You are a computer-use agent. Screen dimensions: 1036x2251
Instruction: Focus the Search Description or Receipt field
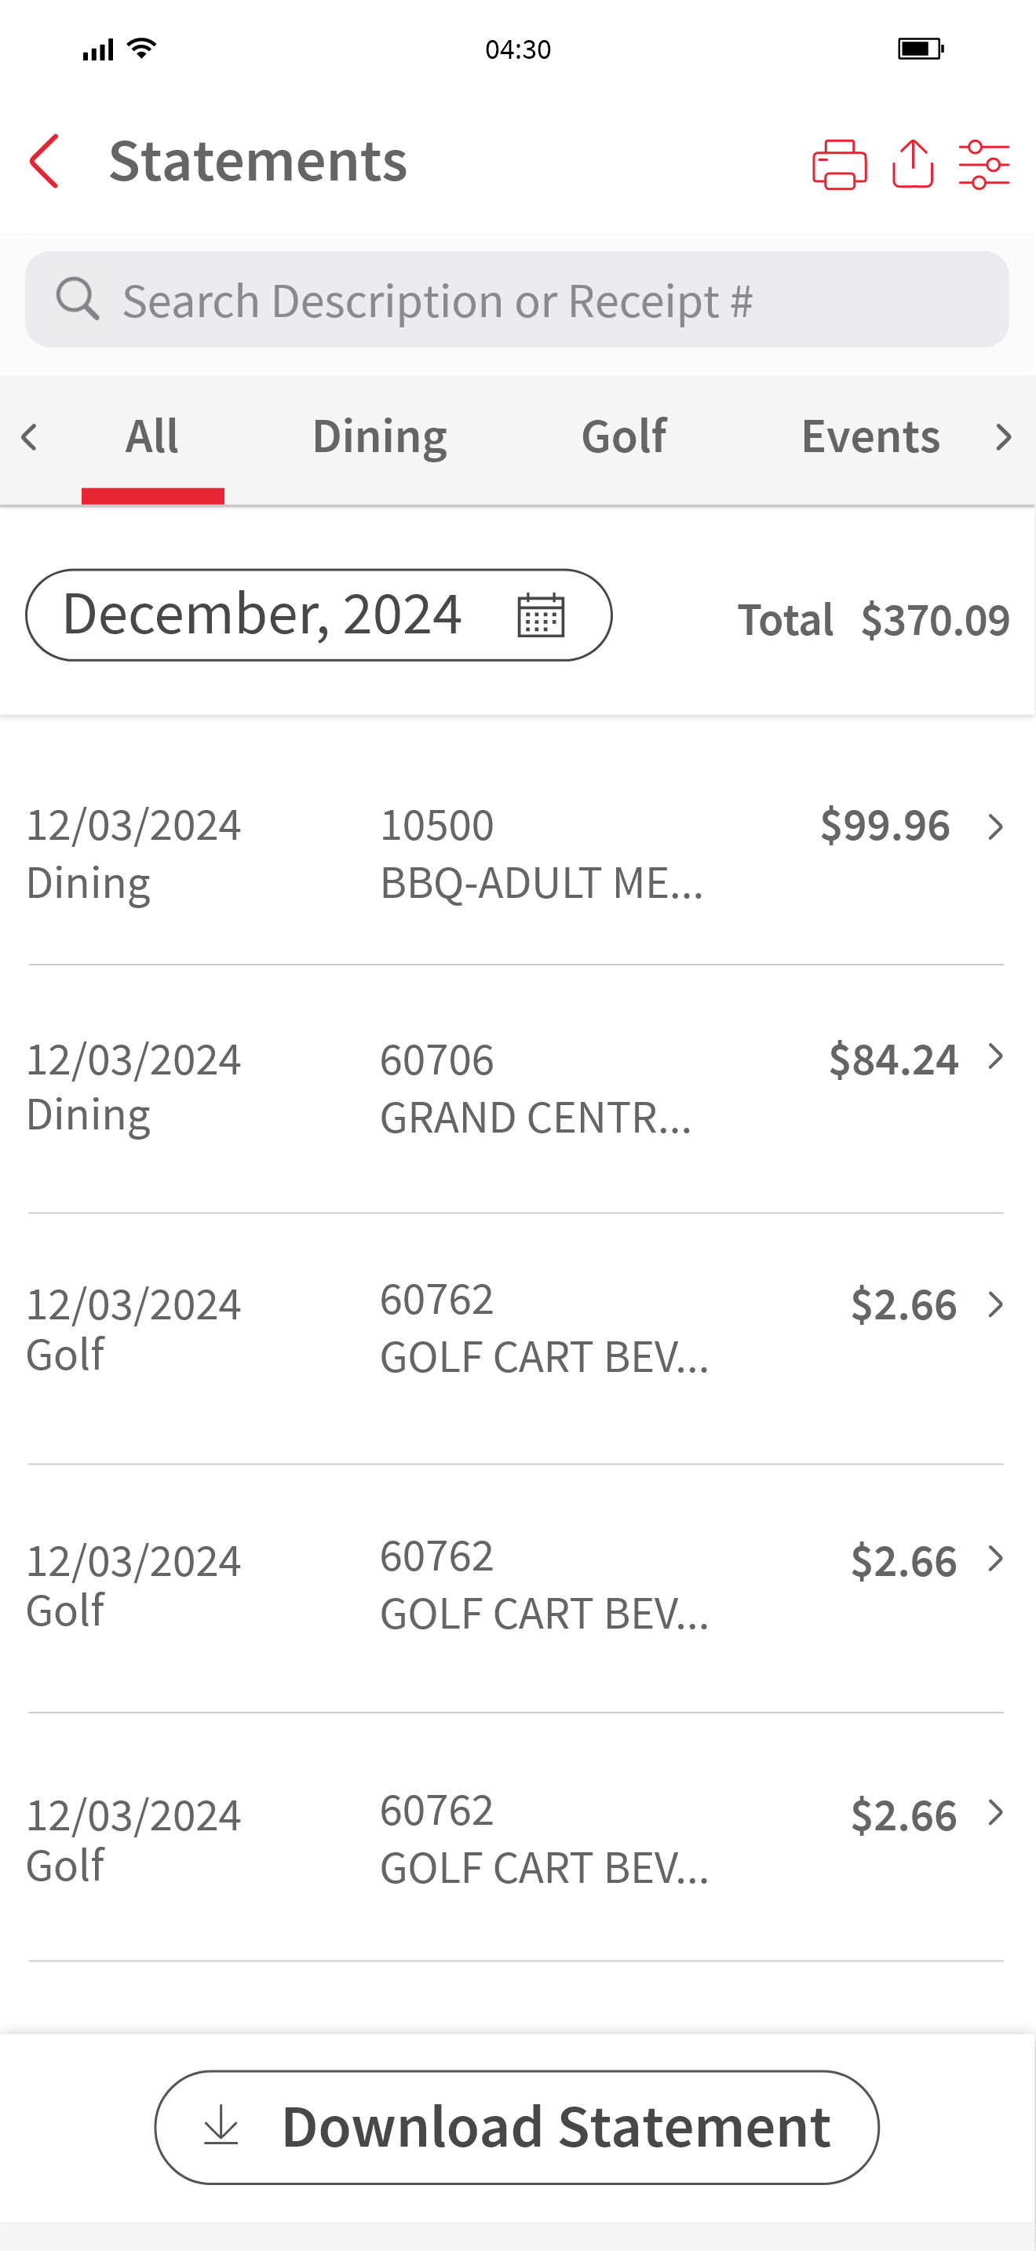click(x=517, y=299)
